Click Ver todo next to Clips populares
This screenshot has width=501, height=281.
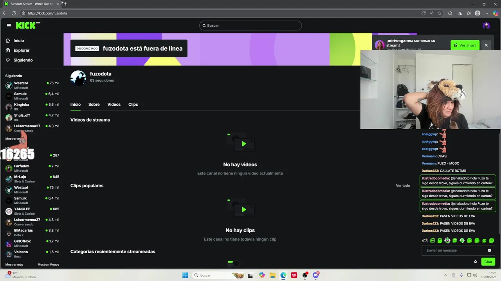(x=403, y=186)
